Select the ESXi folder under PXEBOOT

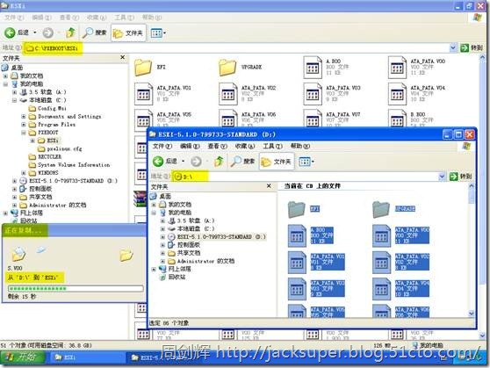48,141
